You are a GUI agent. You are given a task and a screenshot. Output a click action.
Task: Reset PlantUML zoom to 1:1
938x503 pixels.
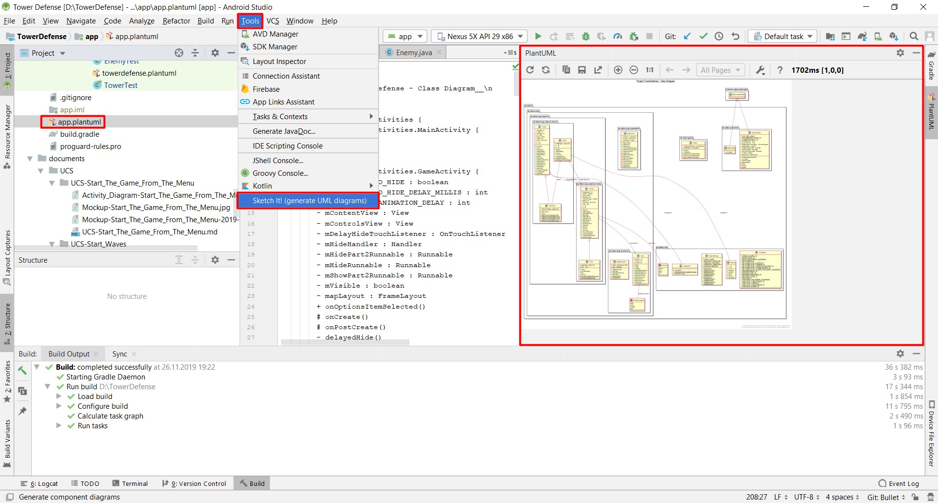pyautogui.click(x=649, y=70)
